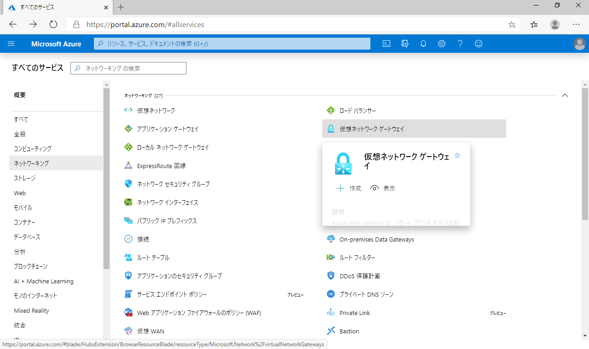589x349 pixels.
Task: Open the browser profile icon
Action: (555, 25)
